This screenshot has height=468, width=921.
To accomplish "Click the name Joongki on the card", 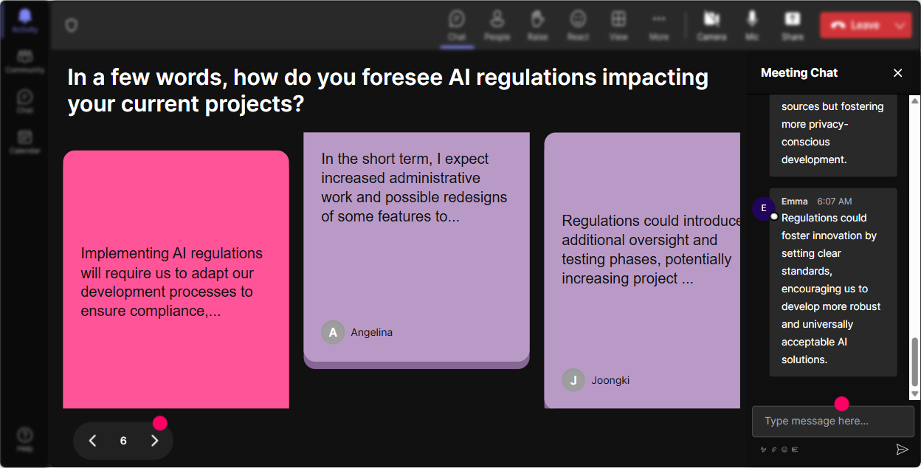I will (x=610, y=380).
